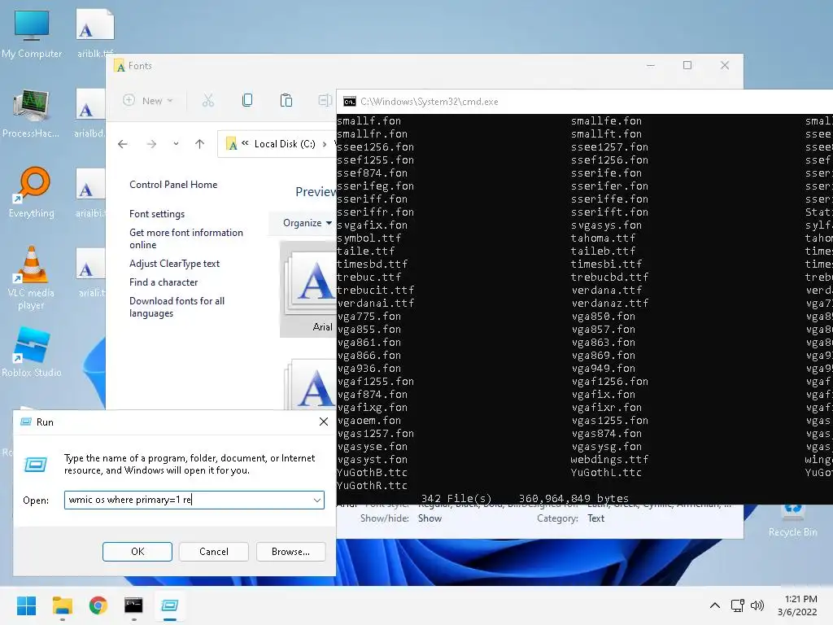Click verdana.ttf in cmd output

[x=607, y=291]
